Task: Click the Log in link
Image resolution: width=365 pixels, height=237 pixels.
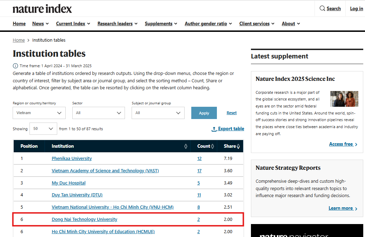Action: point(356,9)
